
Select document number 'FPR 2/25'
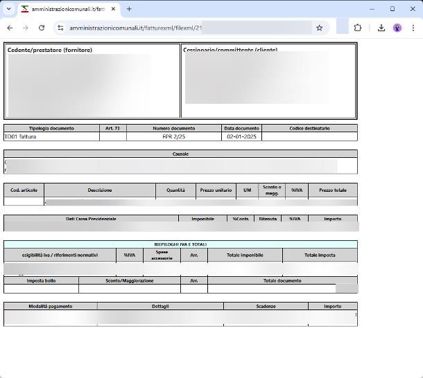pyautogui.click(x=174, y=136)
